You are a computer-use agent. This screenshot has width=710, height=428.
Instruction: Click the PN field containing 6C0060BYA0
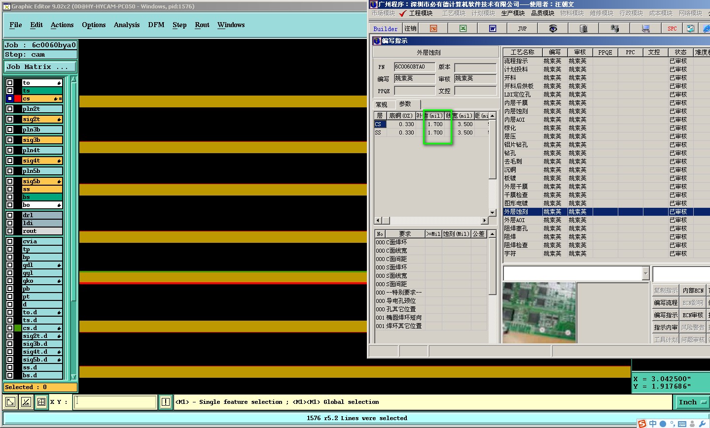coord(415,67)
